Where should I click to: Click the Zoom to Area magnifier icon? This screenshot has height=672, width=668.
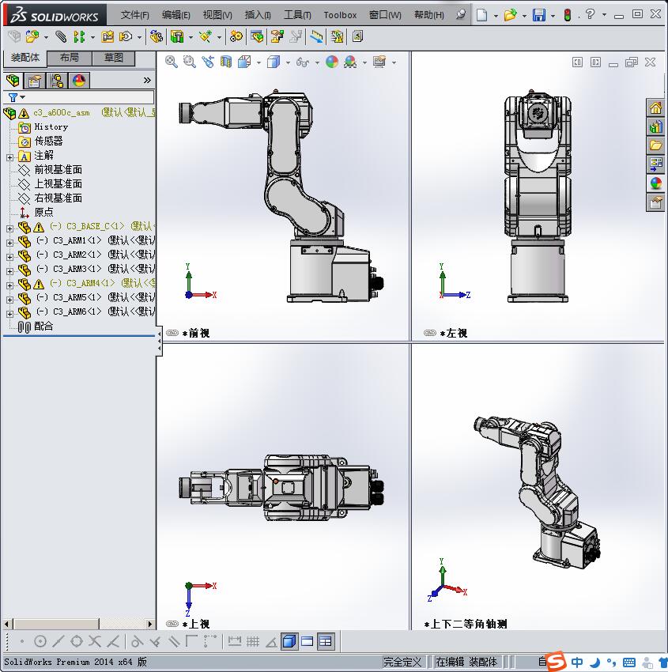coord(190,62)
